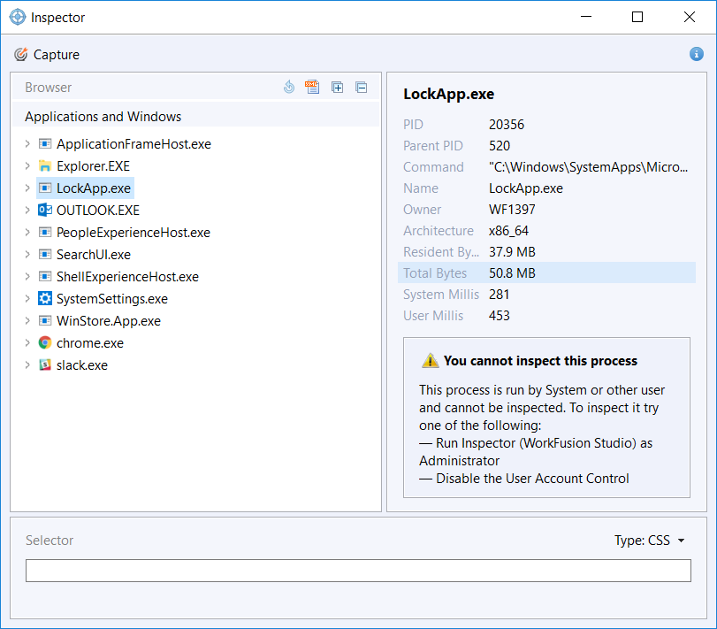Viewport: 717px width, 629px height.
Task: Expand the PeopleExperienceHost.exe node
Action: click(27, 233)
